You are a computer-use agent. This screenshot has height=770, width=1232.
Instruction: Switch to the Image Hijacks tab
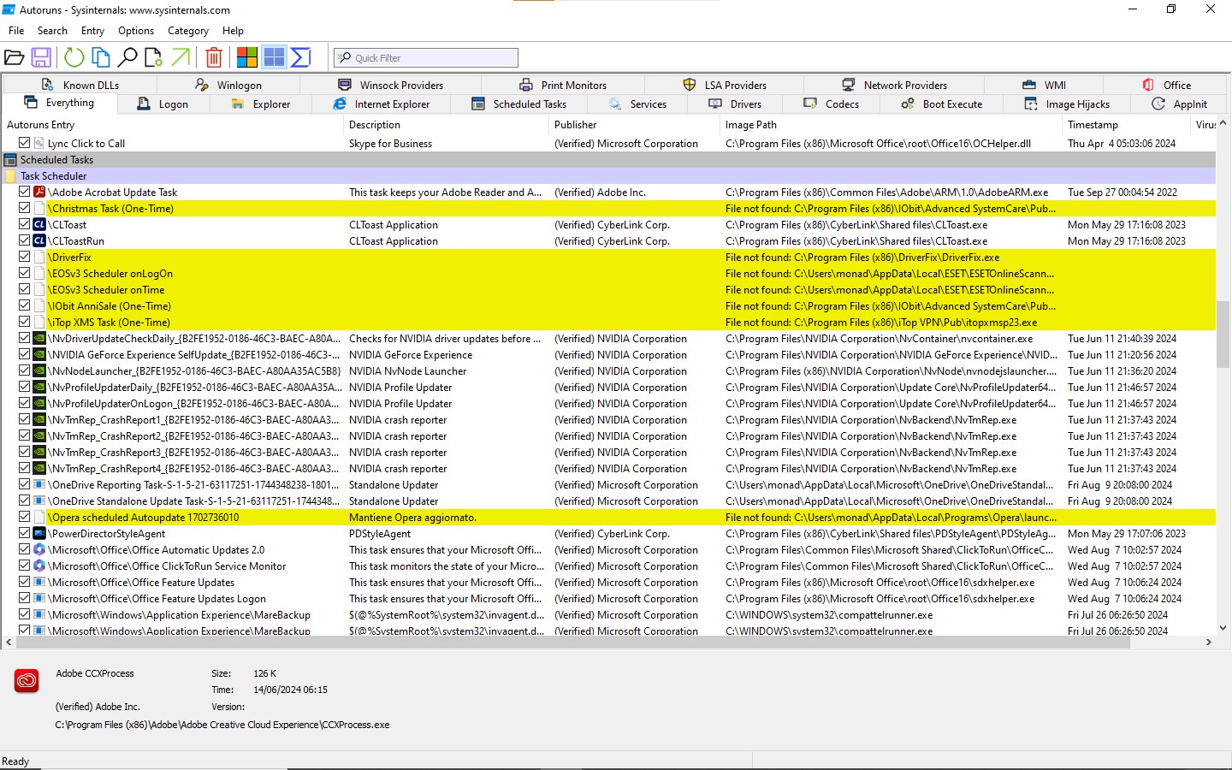(1067, 104)
